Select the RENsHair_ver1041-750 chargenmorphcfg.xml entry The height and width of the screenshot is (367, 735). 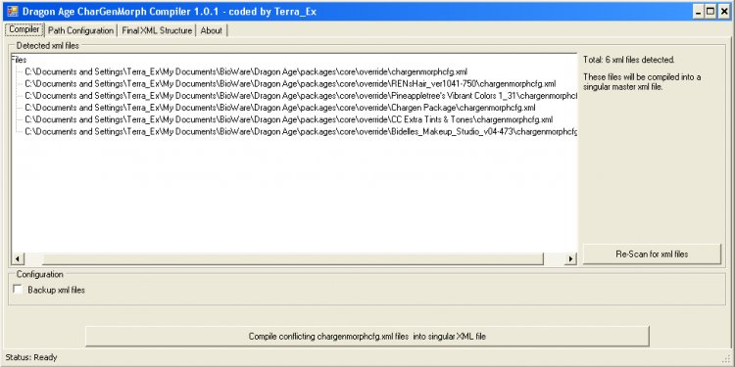[291, 84]
